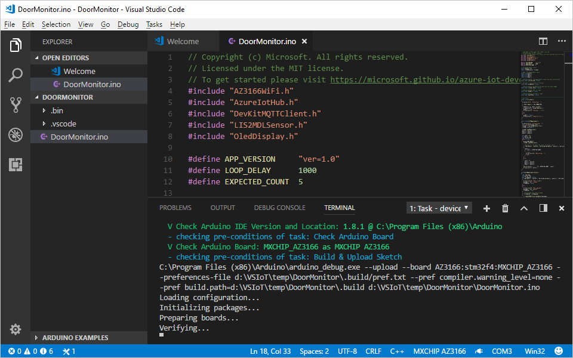
Task: Open the terminal task selector dropdown
Action: pos(439,208)
